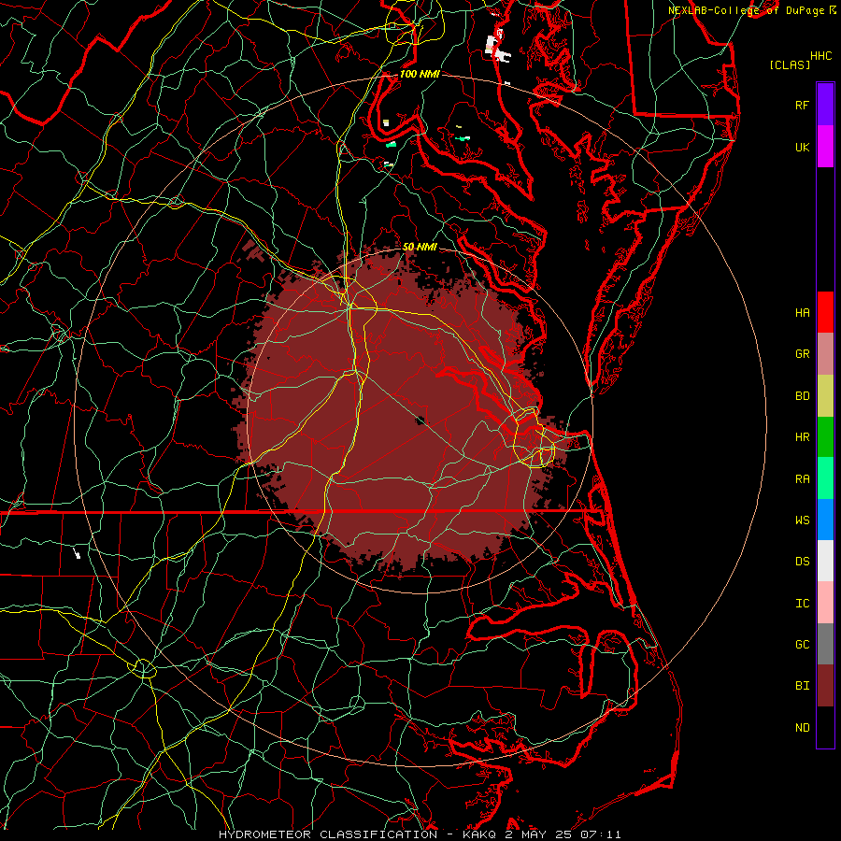Viewport: 841px width, 841px height.
Task: Click the small black gap inside brown echo
Action: click(x=421, y=420)
